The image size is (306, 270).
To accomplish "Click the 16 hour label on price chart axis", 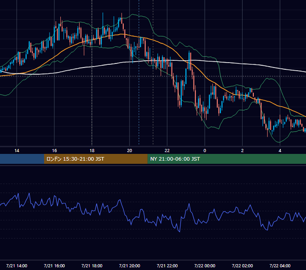I will (54, 151).
